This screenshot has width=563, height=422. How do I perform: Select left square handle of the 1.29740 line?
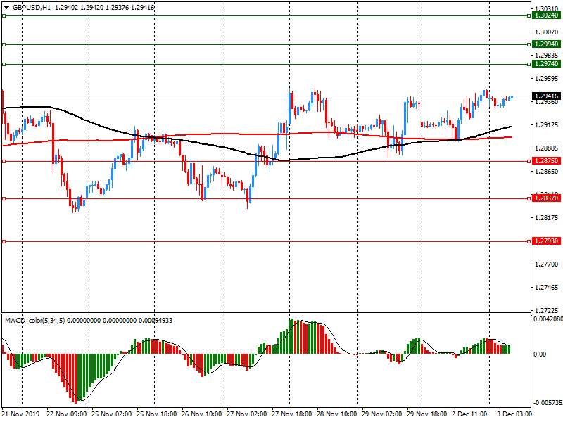point(4,64)
